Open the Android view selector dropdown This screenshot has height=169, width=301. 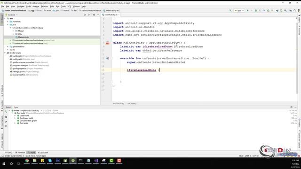tap(11, 15)
